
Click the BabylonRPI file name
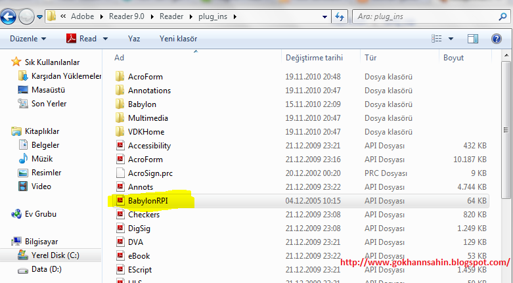(148, 200)
